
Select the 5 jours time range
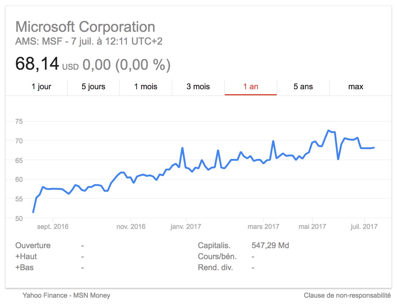[93, 87]
